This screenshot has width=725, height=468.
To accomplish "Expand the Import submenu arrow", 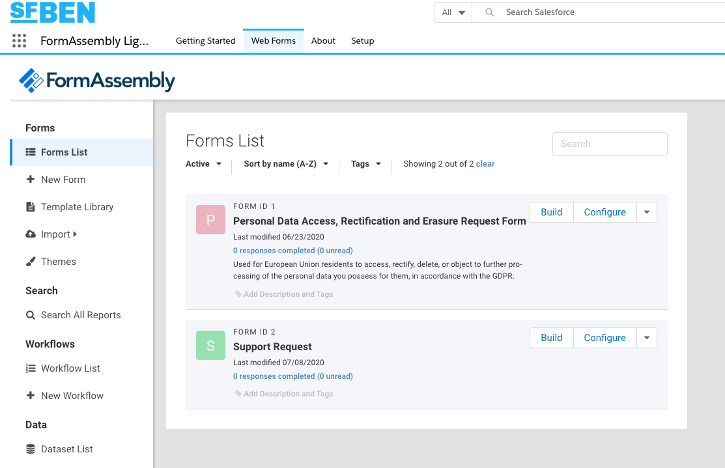I will [x=75, y=234].
